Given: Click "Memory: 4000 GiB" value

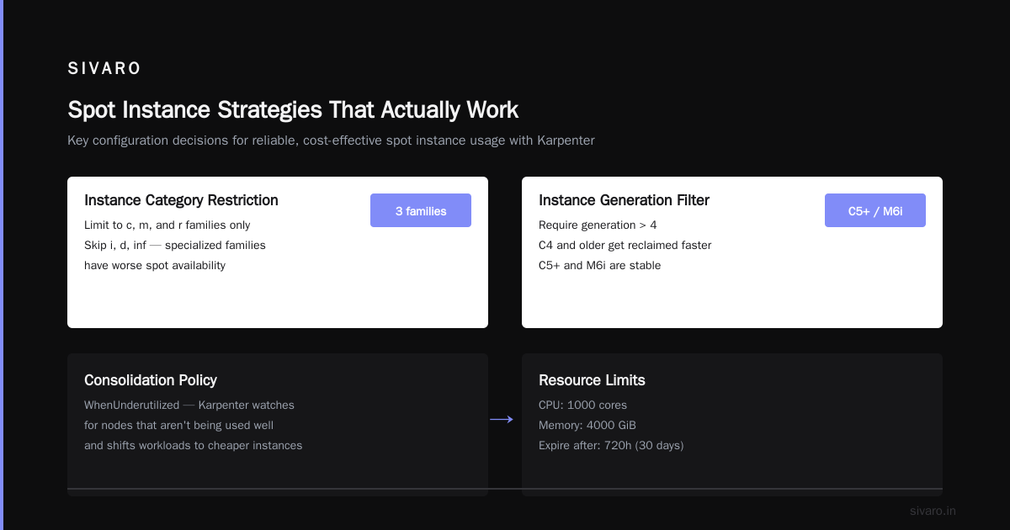Looking at the screenshot, I should click(587, 425).
